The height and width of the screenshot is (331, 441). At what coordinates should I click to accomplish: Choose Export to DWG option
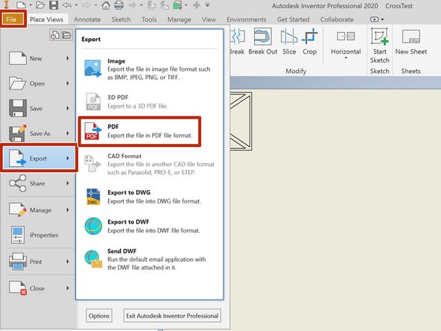(150, 197)
